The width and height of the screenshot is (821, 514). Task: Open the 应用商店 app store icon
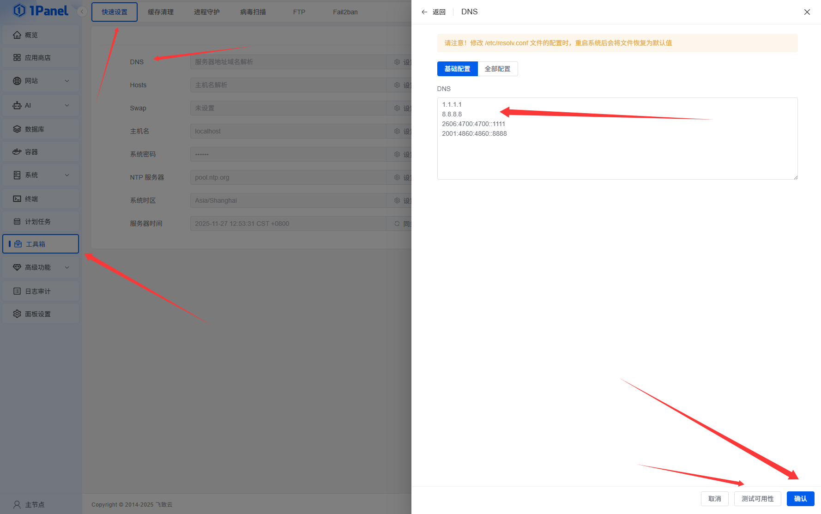tap(17, 58)
